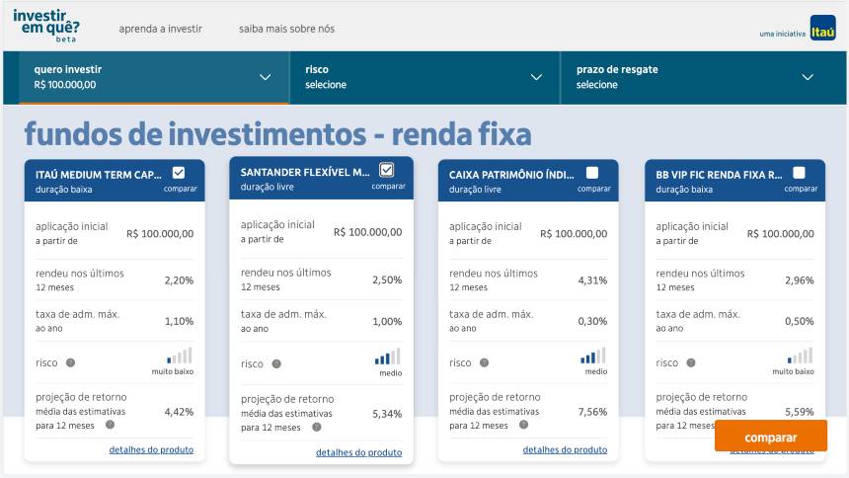Click the orange comparar button
Image resolution: width=849 pixels, height=478 pixels.
[770, 437]
